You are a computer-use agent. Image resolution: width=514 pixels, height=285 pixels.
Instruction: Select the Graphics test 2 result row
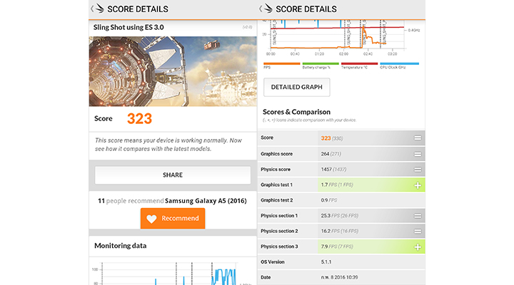341,200
